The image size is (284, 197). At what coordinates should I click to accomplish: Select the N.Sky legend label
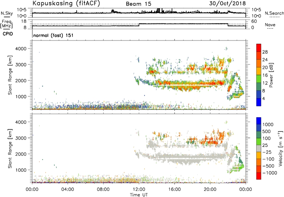[7, 13]
